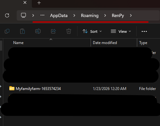The width and height of the screenshot is (160, 126).
Task: Open the Sort dropdown menu
Action: pyautogui.click(x=92, y=32)
